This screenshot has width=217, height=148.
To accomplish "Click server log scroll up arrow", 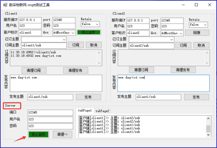I will point(208,118).
